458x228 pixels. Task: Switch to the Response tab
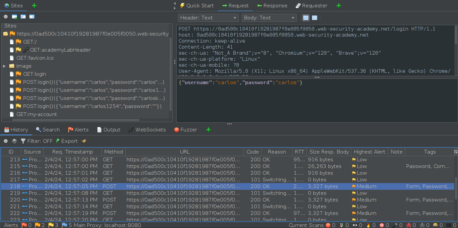click(272, 6)
